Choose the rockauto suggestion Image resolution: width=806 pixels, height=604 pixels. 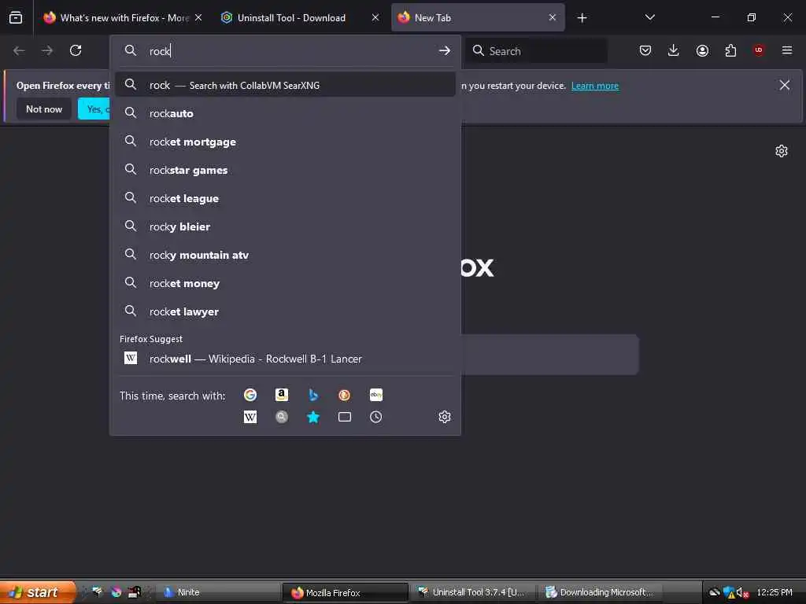tap(285, 113)
